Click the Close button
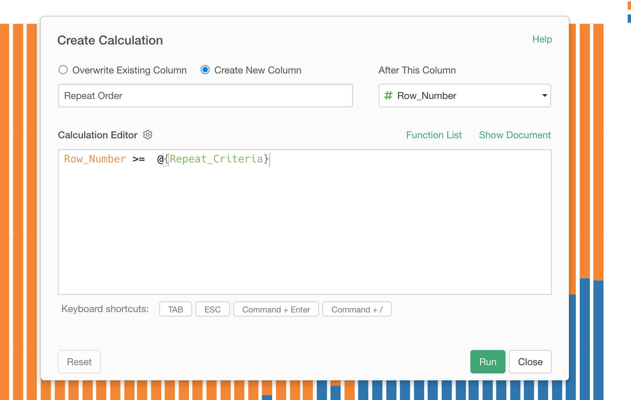 [x=530, y=362]
